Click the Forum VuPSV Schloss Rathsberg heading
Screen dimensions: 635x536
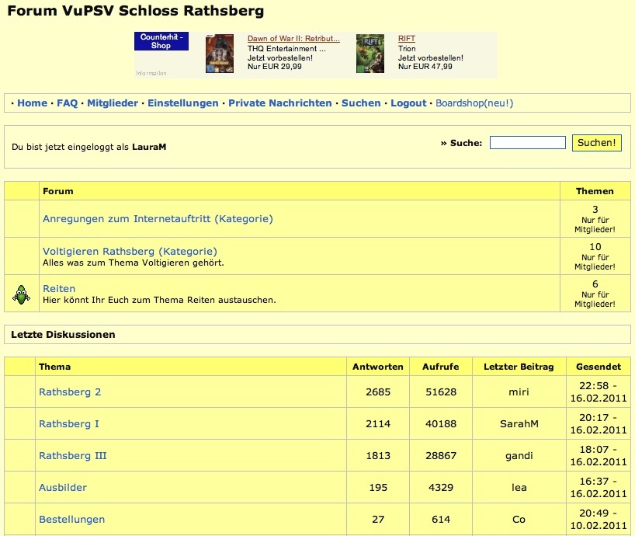pos(136,11)
